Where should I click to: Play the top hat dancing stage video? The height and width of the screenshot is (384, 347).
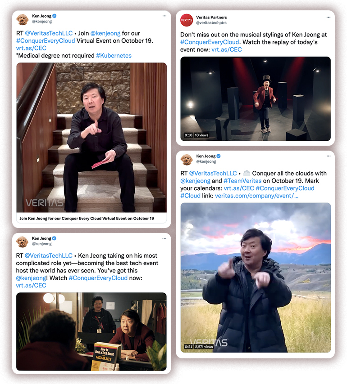point(256,98)
